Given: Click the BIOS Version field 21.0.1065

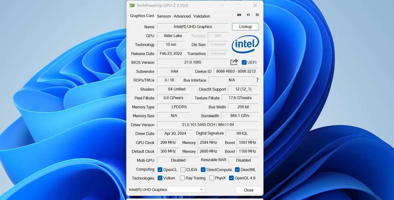Looking at the screenshot, I should coord(193,62).
